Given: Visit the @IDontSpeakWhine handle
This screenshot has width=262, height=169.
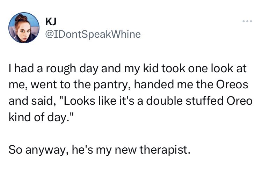Looking at the screenshot, I should pos(93,34).
